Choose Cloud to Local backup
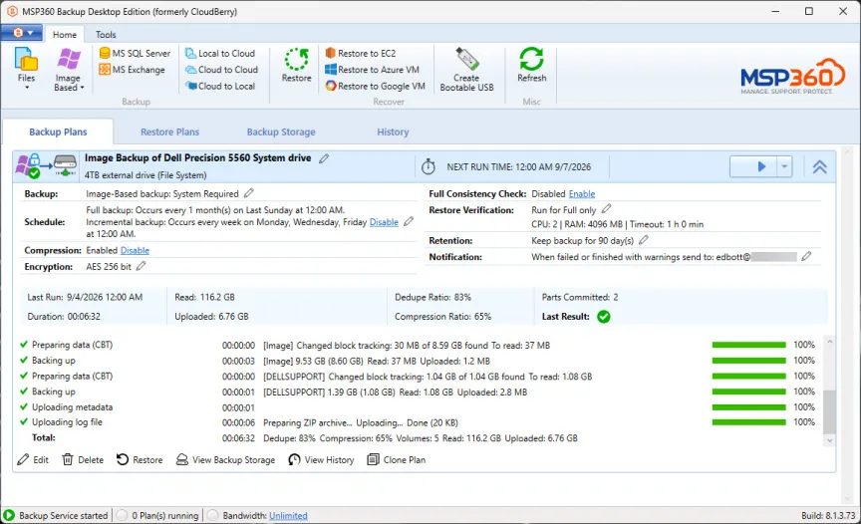861x524 pixels. tap(220, 86)
